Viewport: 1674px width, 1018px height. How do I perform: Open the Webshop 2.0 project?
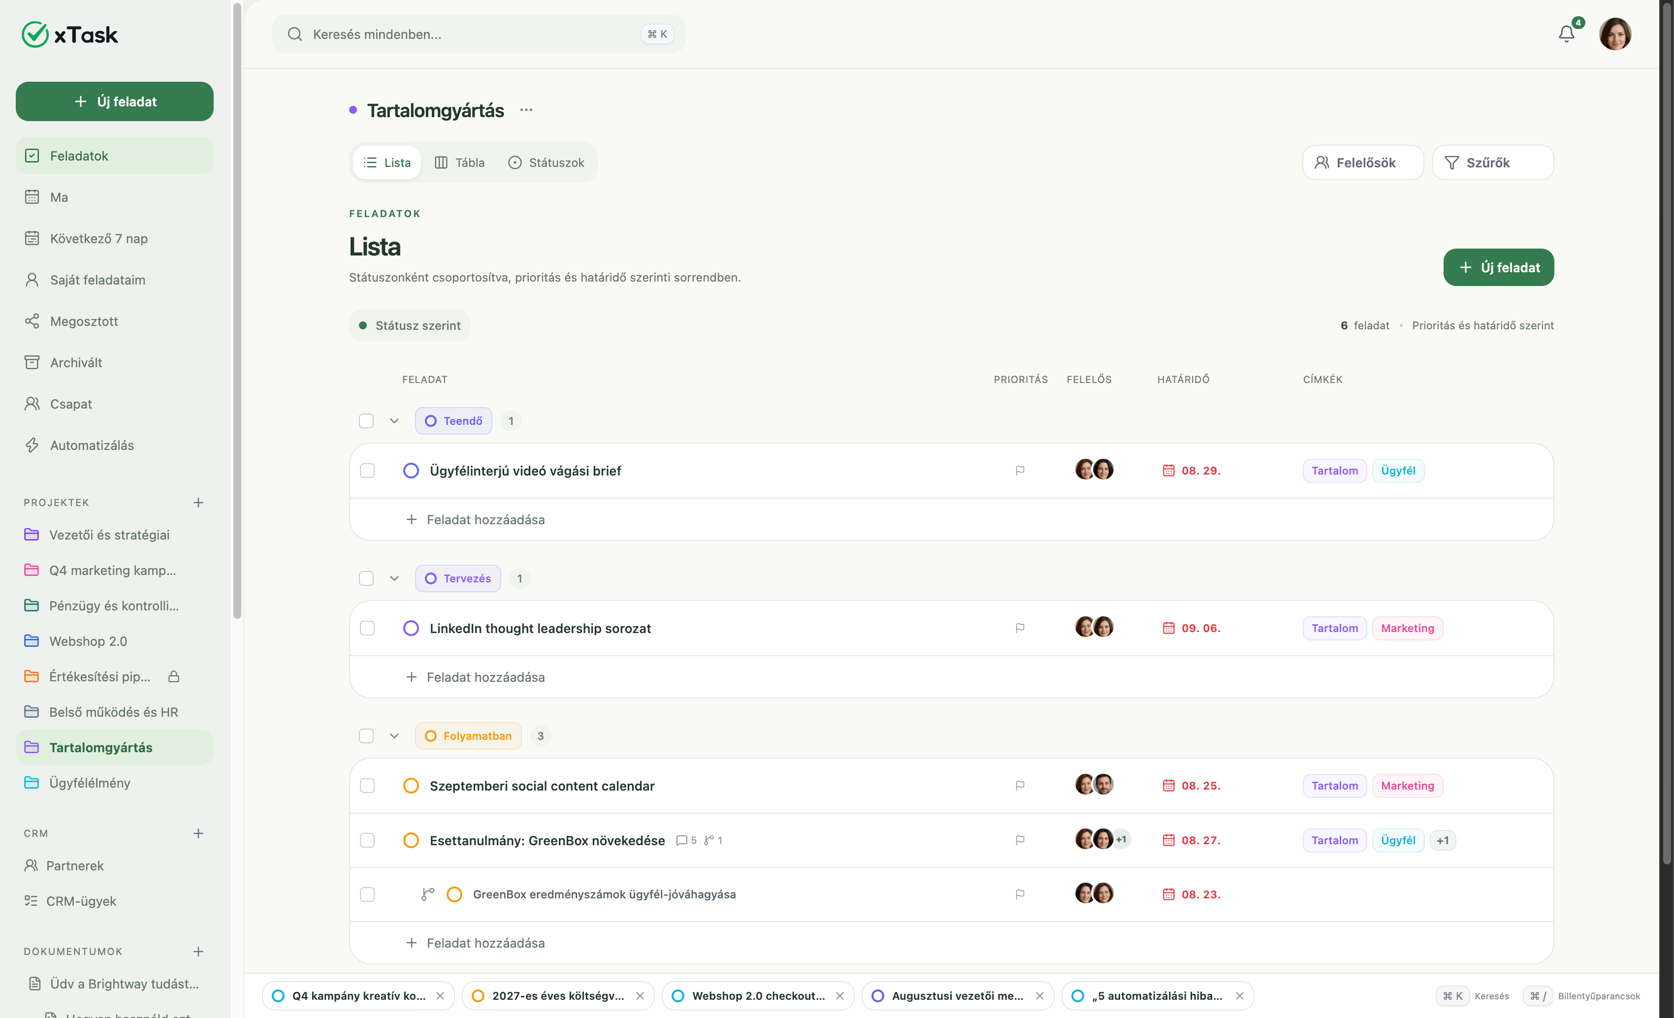tap(115, 641)
